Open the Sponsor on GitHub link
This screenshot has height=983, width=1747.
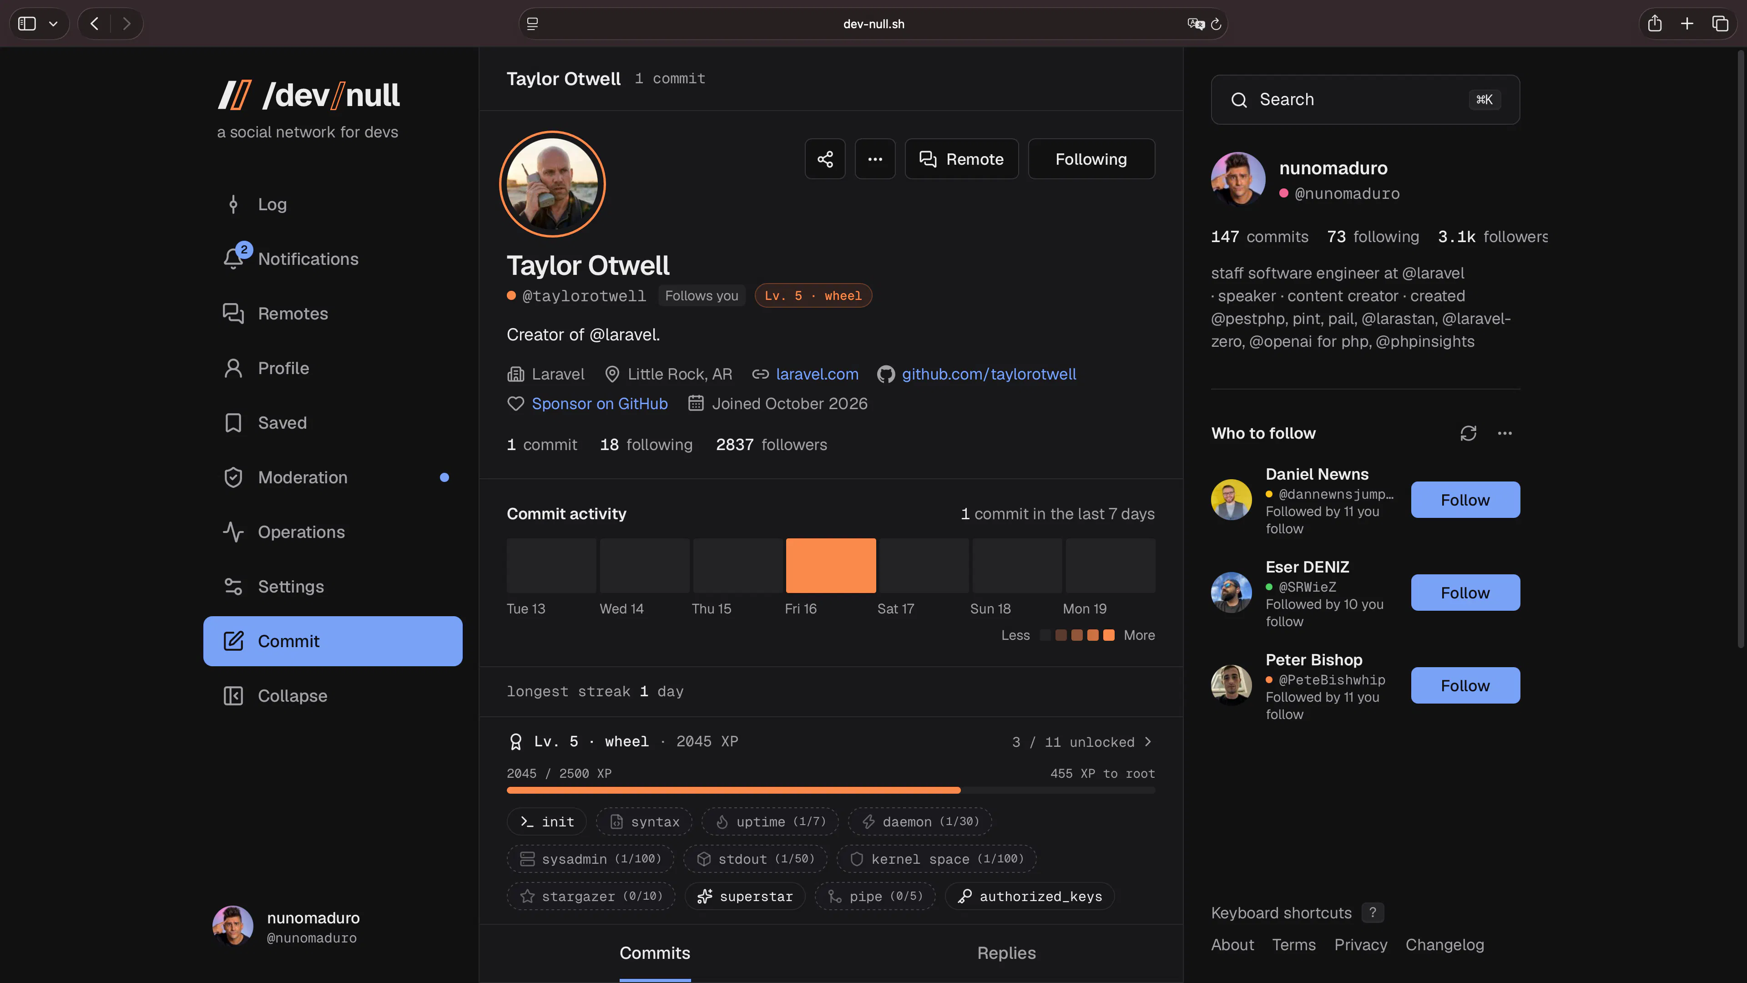coord(600,404)
